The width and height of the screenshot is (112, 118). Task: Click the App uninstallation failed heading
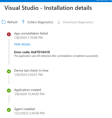tap(31, 33)
